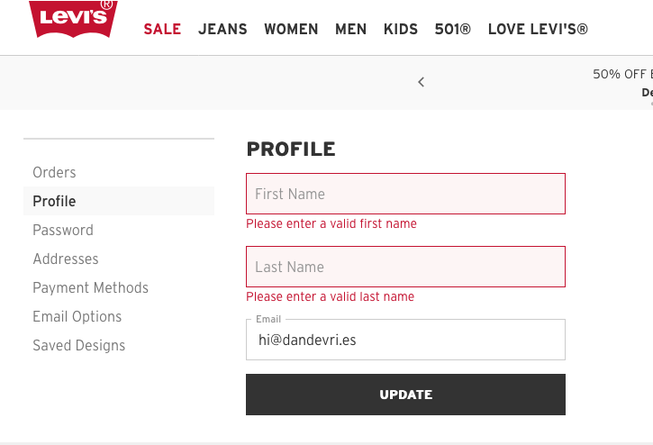This screenshot has height=445, width=653.
Task: Click the previous promo chevron arrow
Action: [421, 82]
